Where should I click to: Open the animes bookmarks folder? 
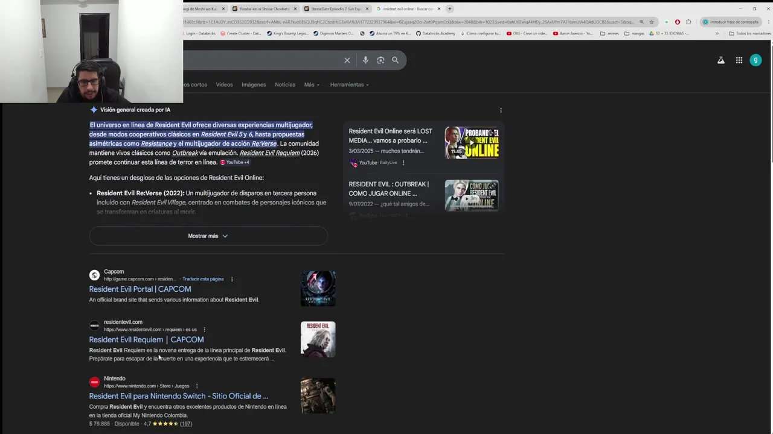click(610, 34)
